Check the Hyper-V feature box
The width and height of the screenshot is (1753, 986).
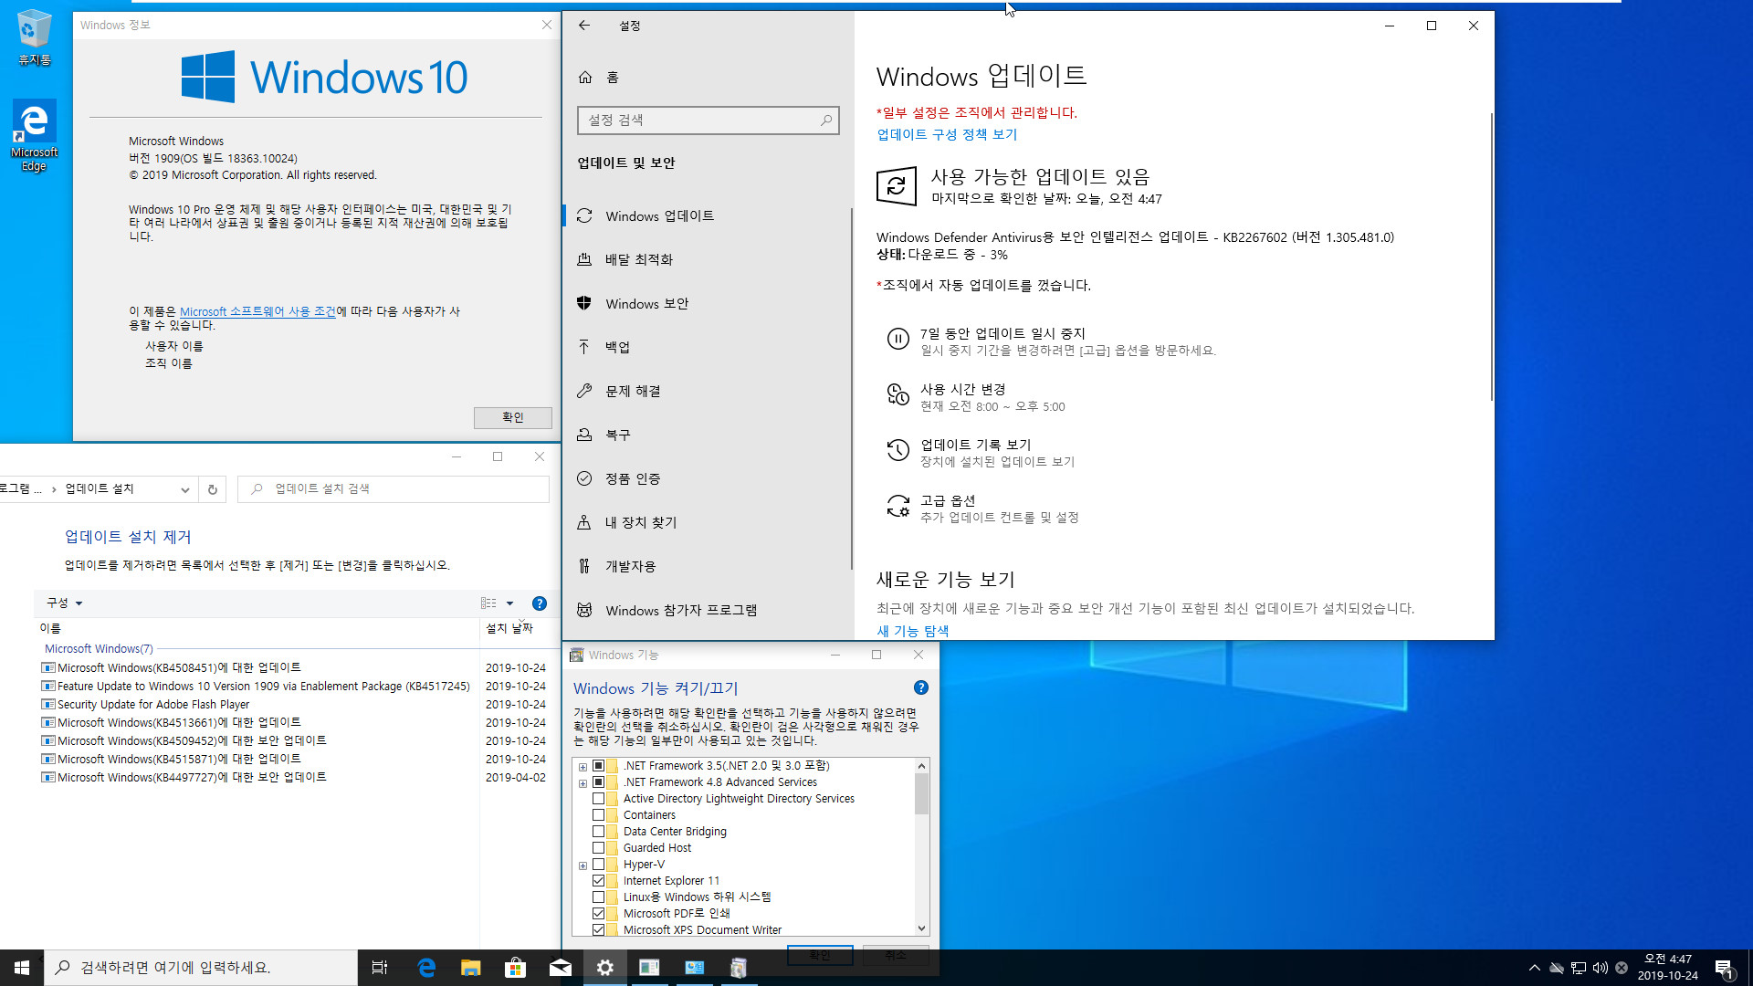pyautogui.click(x=599, y=865)
